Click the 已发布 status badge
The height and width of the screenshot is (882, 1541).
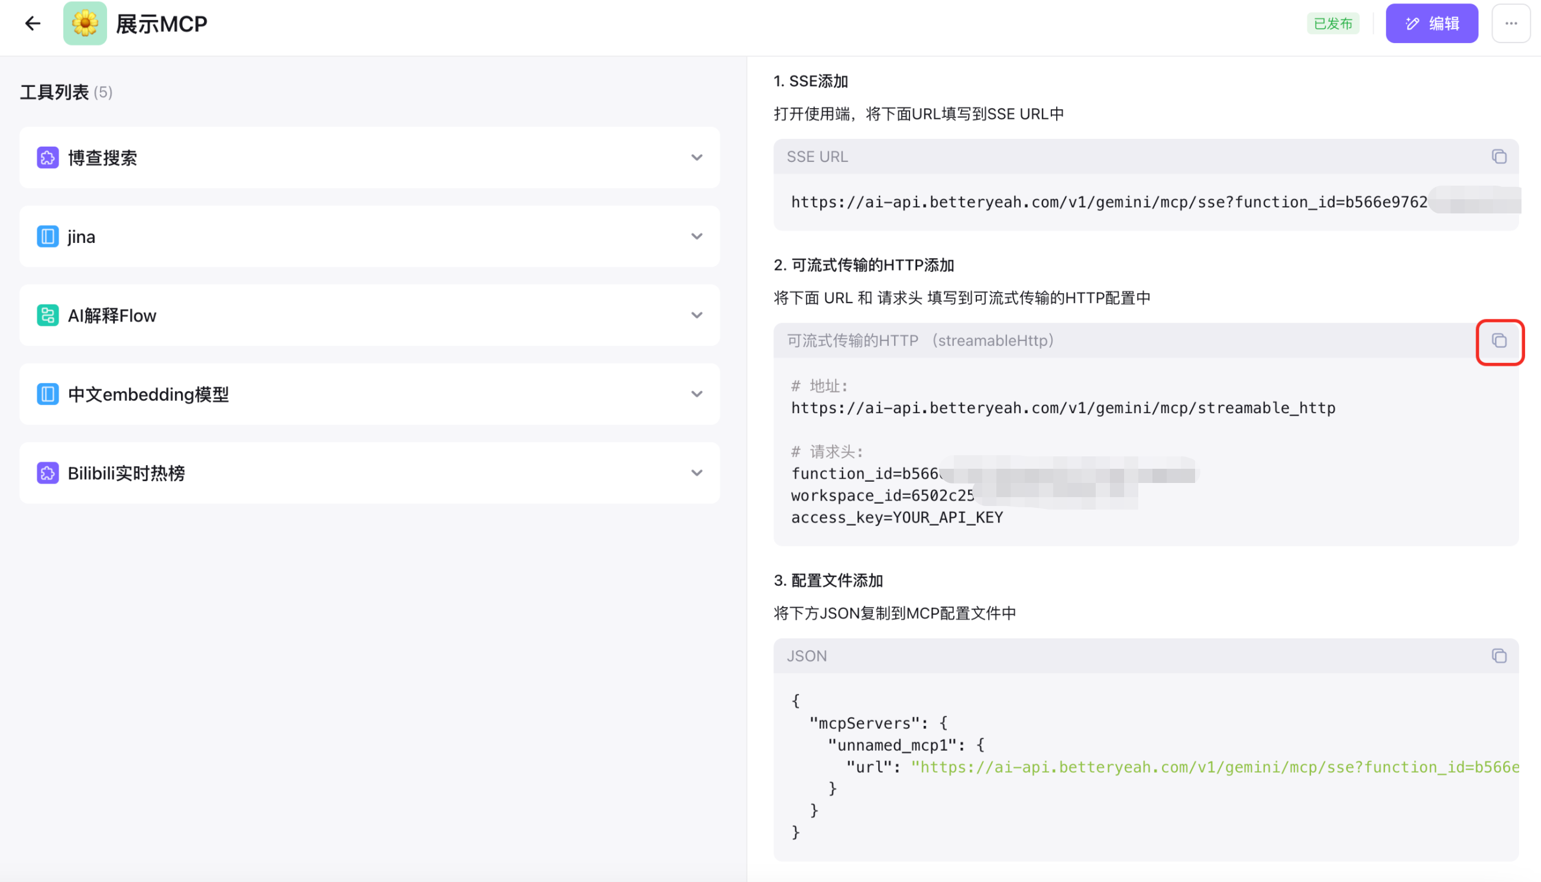pyautogui.click(x=1332, y=24)
